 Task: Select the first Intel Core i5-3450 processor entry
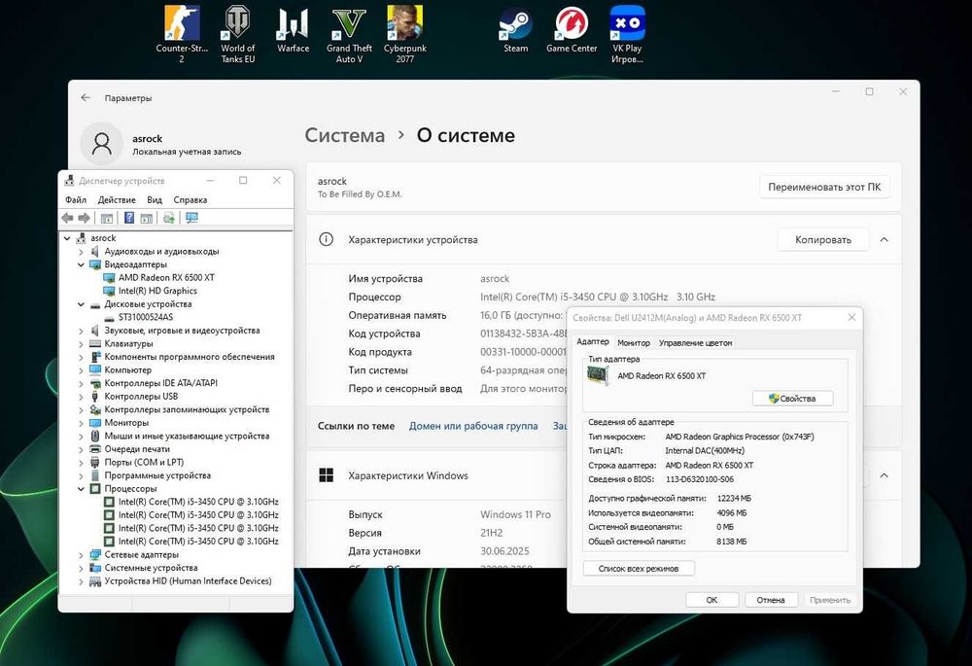[x=198, y=502]
